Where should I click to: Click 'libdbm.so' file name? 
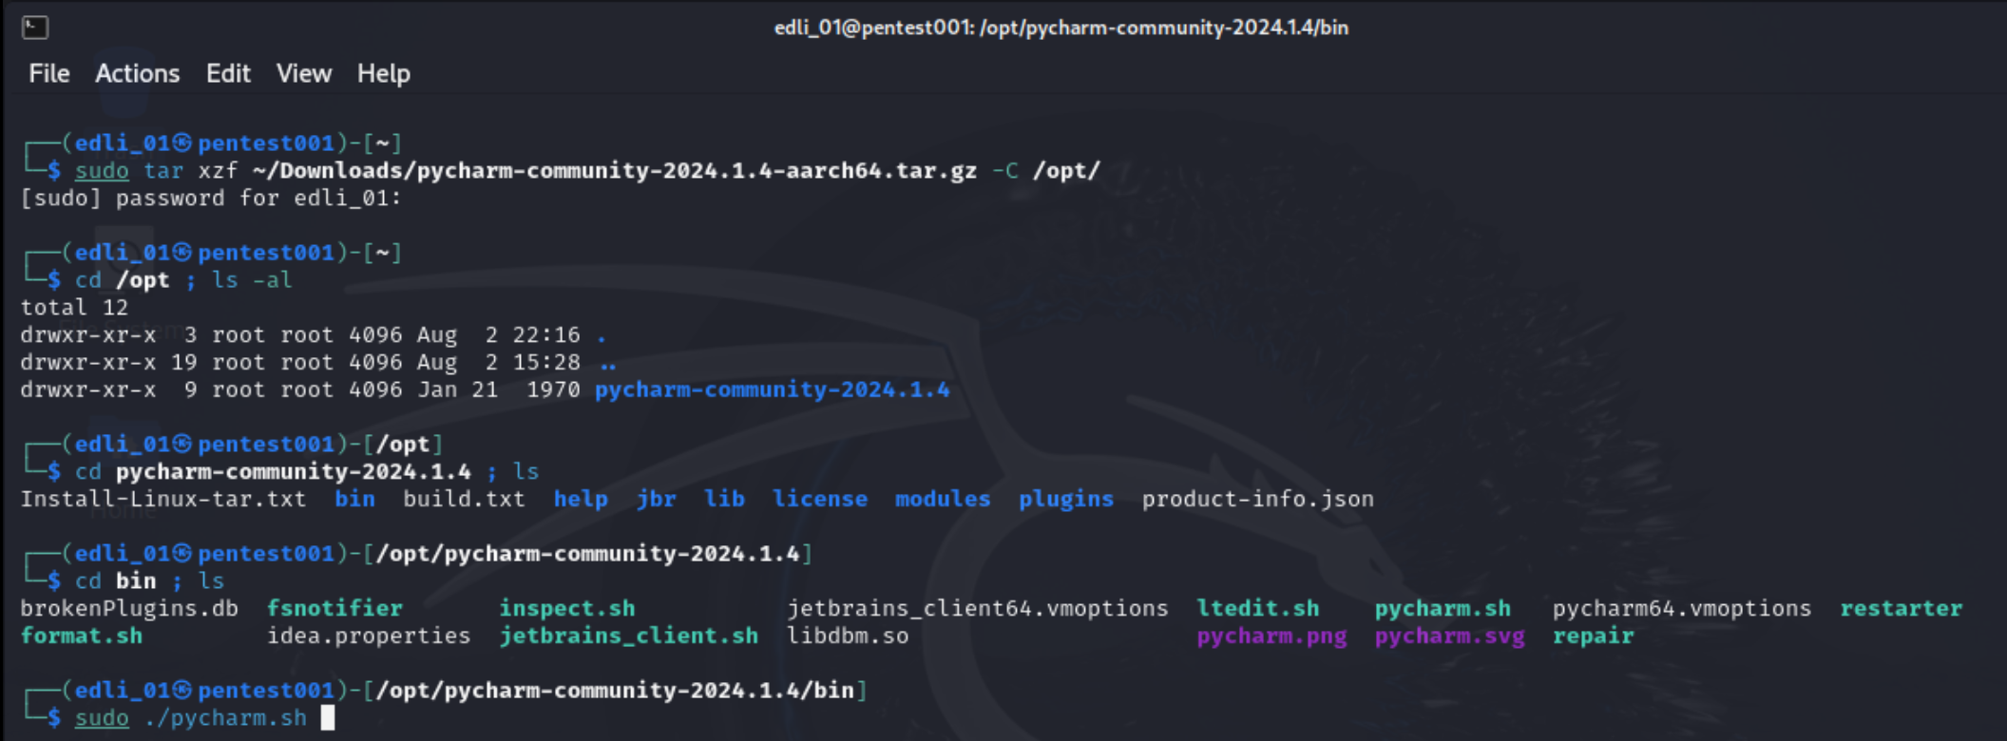pyautogui.click(x=848, y=636)
